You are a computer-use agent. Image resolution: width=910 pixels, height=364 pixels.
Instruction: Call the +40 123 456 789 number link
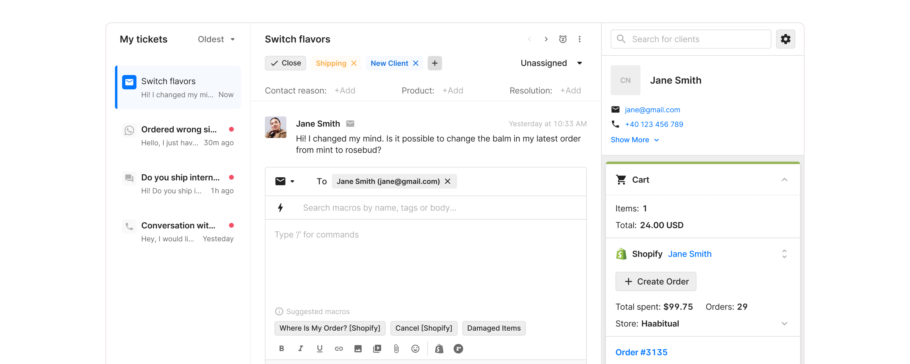click(x=654, y=124)
